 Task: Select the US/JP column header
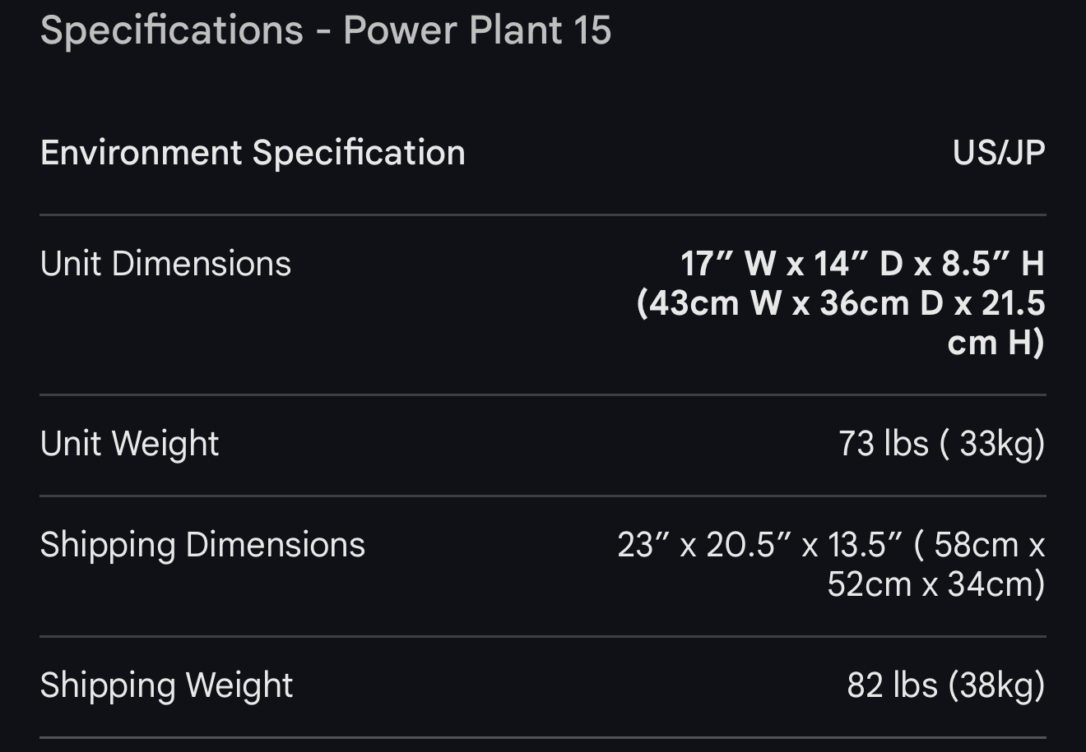(998, 153)
